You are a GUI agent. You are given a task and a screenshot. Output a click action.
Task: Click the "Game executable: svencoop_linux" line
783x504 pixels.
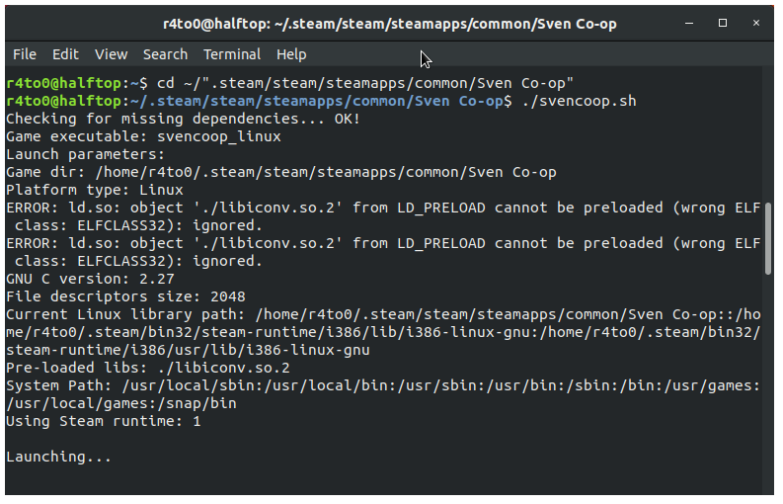[x=143, y=136]
